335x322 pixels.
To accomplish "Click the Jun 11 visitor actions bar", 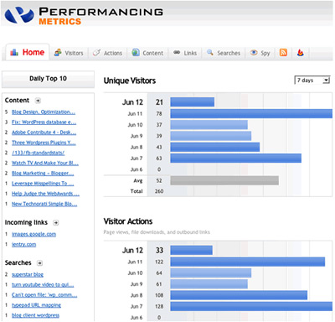I will tap(248, 262).
